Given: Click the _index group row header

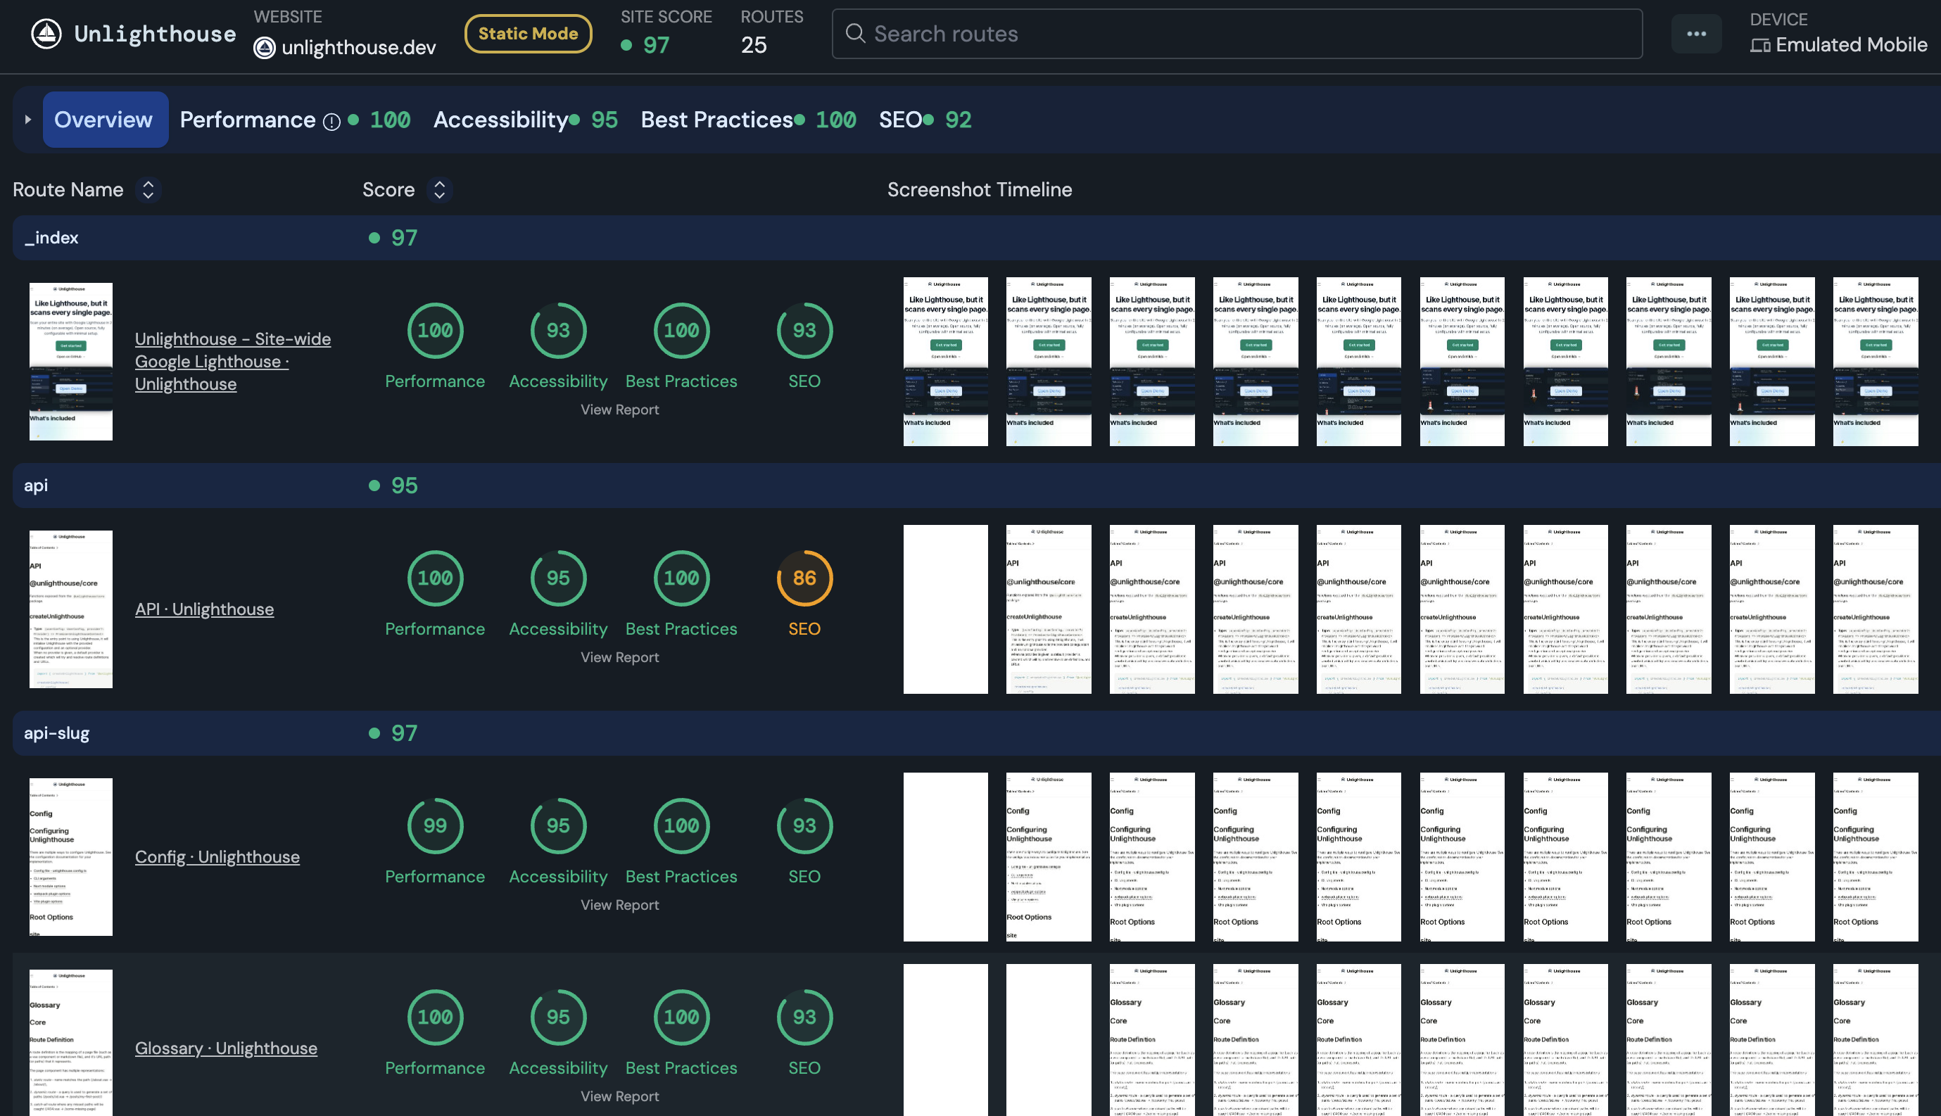Looking at the screenshot, I should (977, 238).
